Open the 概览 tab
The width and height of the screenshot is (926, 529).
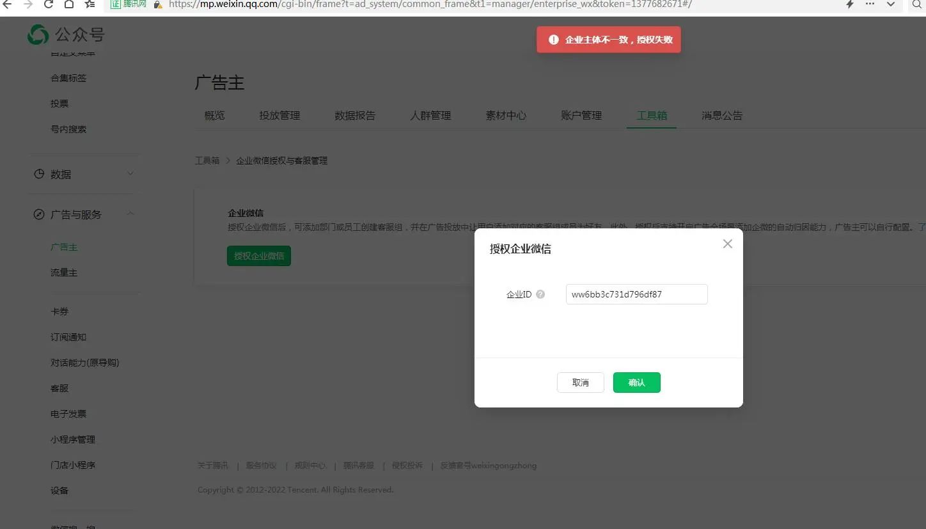215,116
